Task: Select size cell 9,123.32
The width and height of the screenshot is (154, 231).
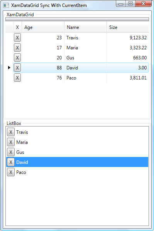Action: tap(128, 37)
